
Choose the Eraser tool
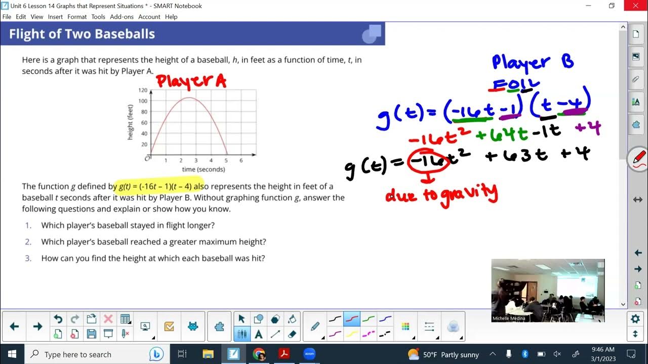(292, 334)
